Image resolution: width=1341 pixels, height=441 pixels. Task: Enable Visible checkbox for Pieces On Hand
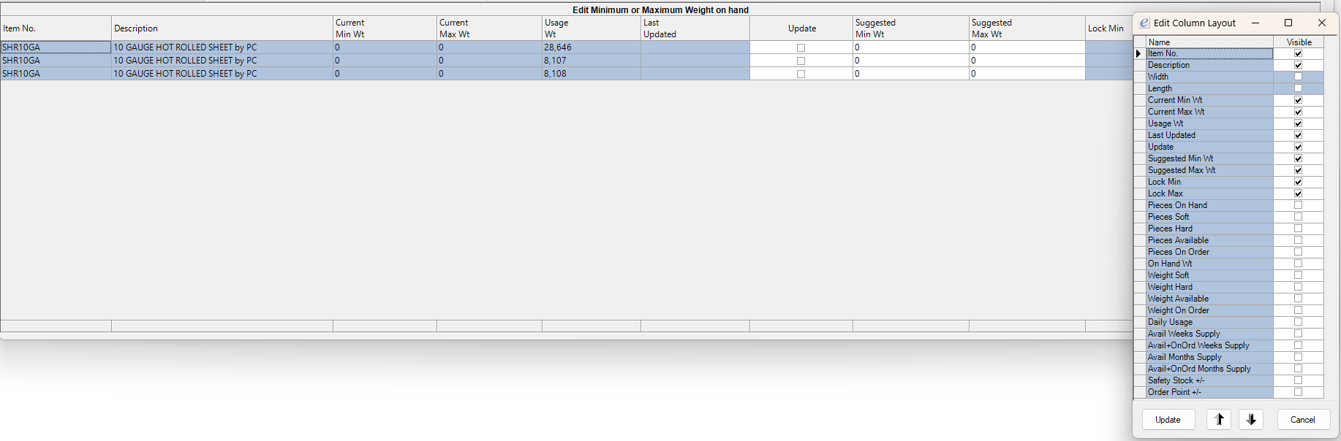(x=1298, y=205)
